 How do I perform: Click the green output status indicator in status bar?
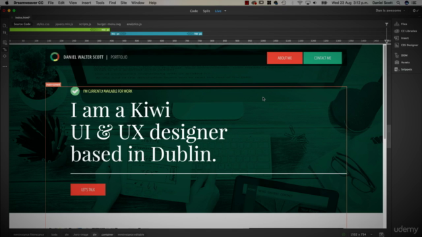(344, 234)
